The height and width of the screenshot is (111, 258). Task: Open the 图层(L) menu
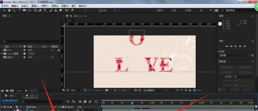click(35, 6)
